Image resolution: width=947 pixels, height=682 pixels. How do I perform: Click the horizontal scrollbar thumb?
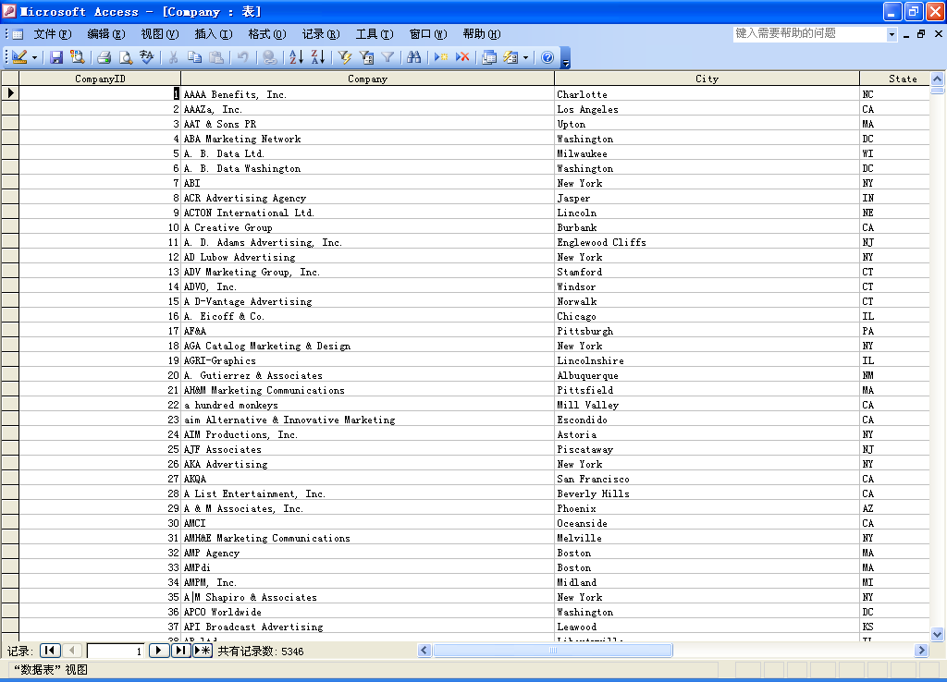555,651
